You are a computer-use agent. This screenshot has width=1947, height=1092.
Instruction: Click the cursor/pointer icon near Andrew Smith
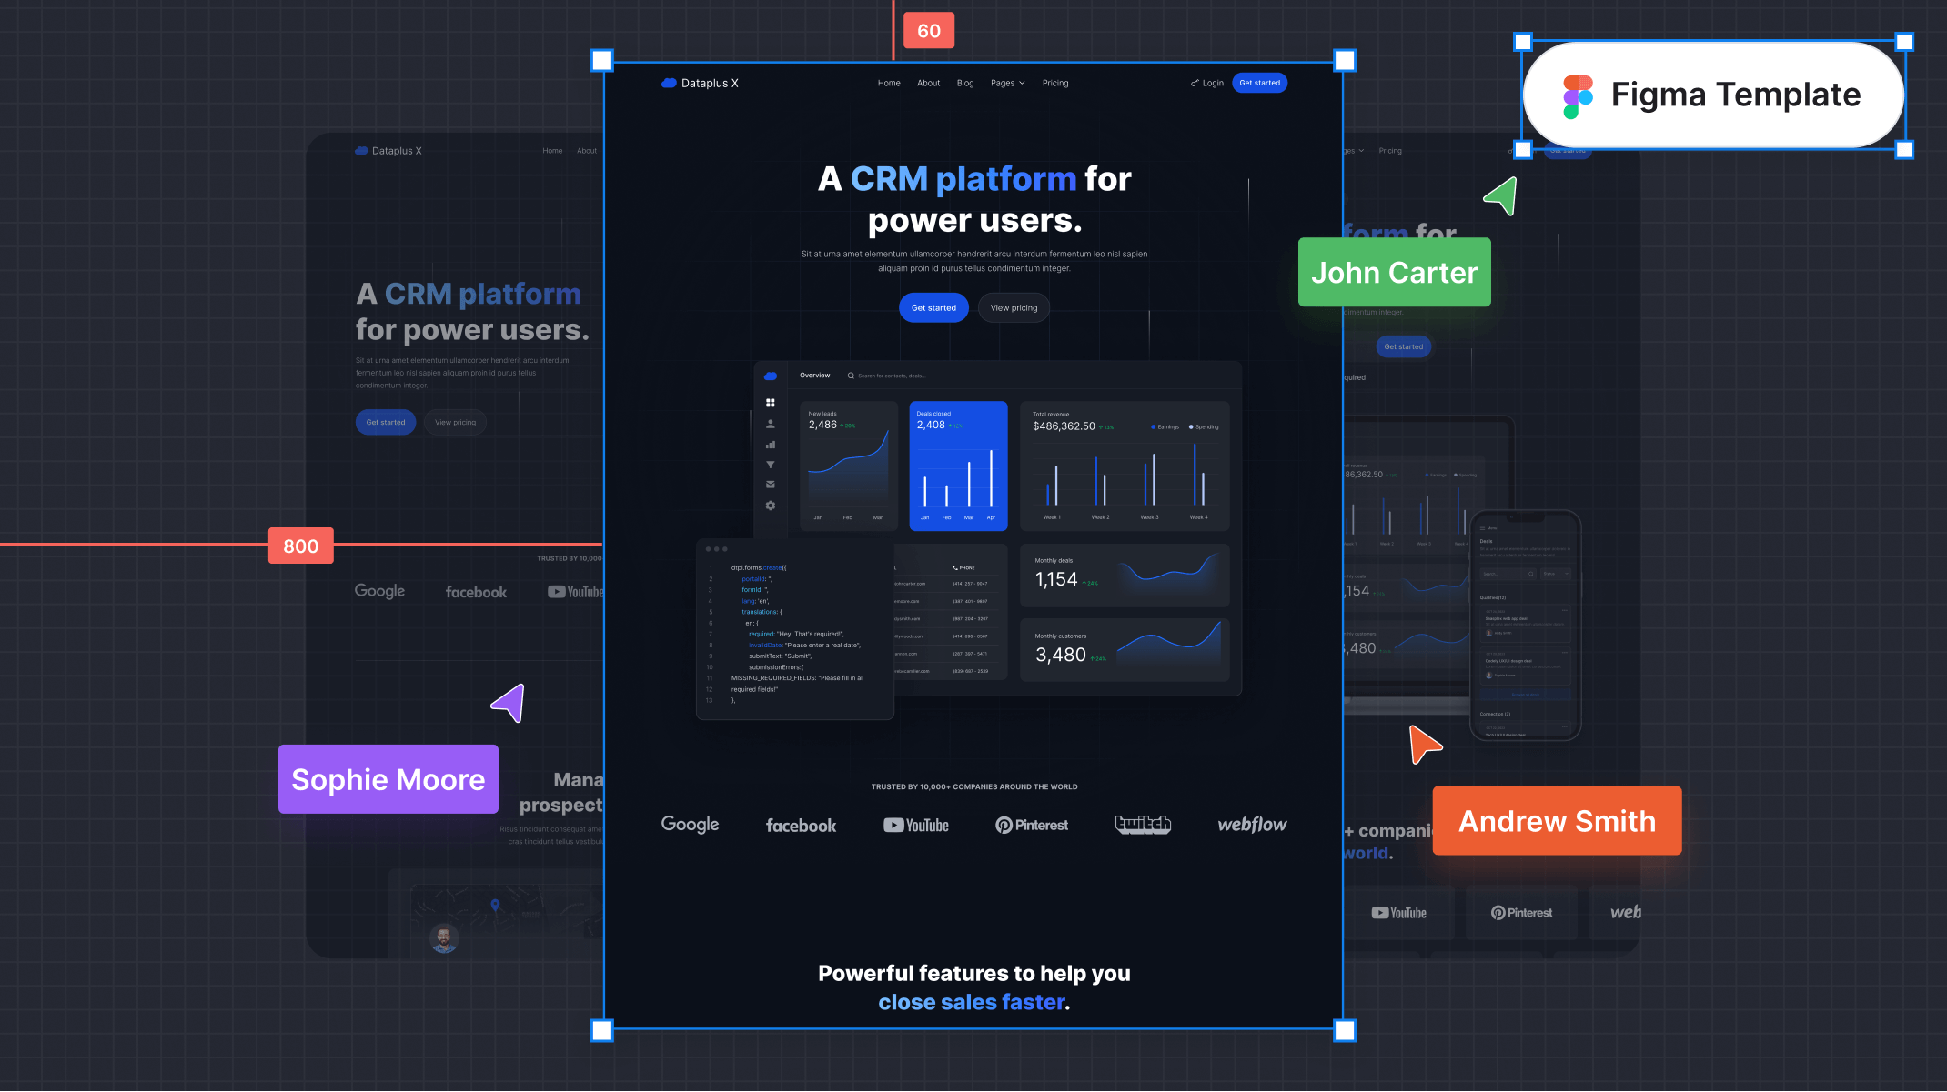tap(1421, 743)
